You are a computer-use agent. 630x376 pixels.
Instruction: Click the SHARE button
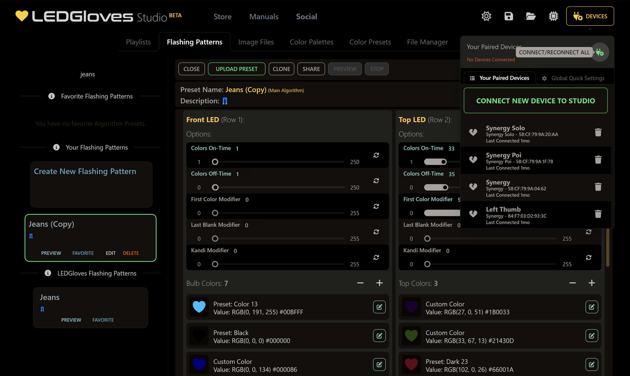311,69
